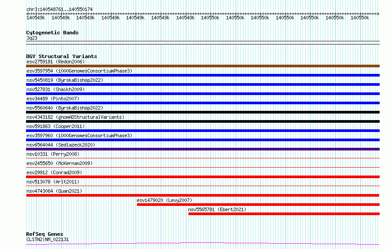Click the esv2455650 (McKernan2009) label
This screenshot has width=392, height=249.
59,163
